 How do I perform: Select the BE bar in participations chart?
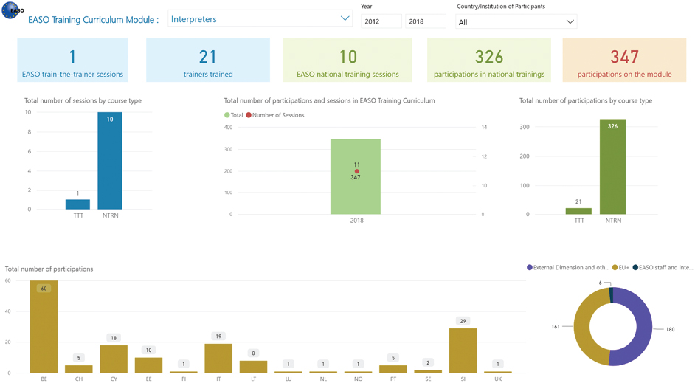pyautogui.click(x=44, y=328)
